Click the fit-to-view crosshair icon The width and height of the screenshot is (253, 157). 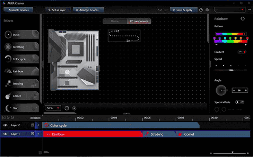[67, 108]
